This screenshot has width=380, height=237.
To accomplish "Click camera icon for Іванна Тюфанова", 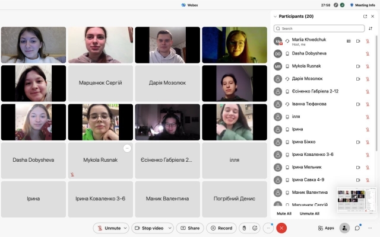I will [358, 104].
